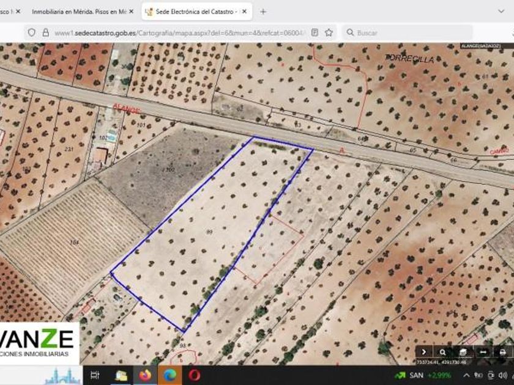The image size is (514, 385).
Task: Click parcel number 65 near the road
Action: tap(413, 150)
